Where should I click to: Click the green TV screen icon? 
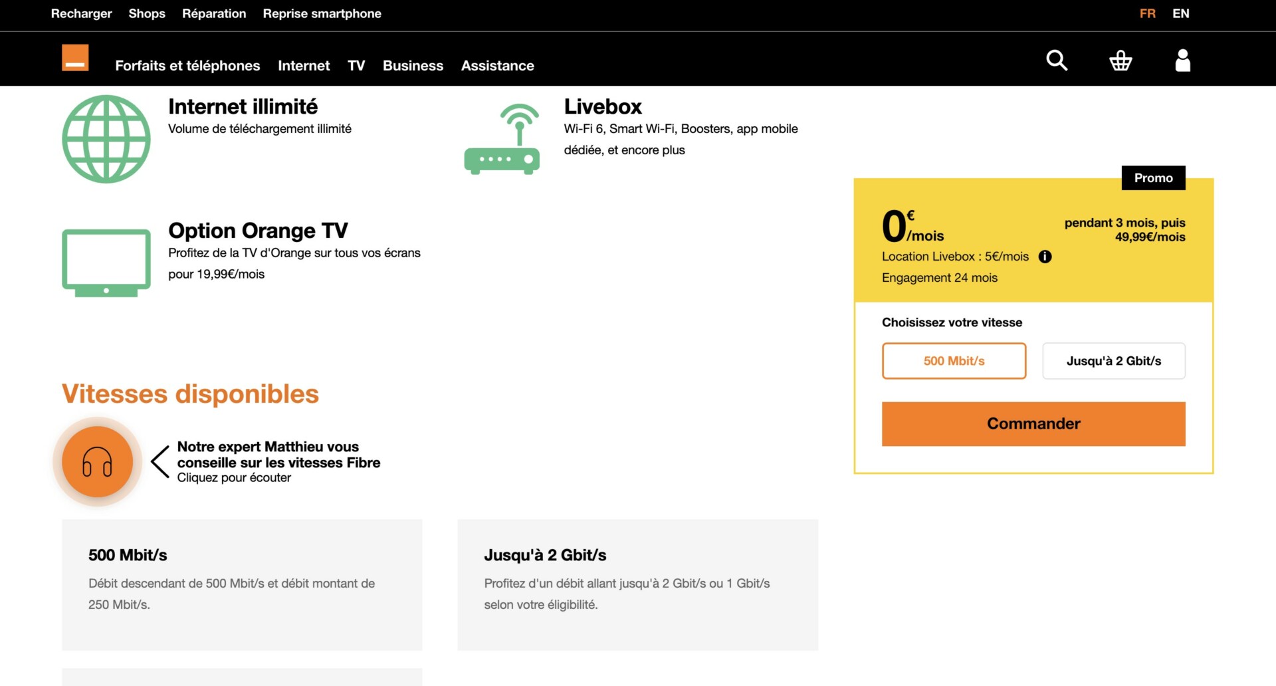(x=106, y=263)
